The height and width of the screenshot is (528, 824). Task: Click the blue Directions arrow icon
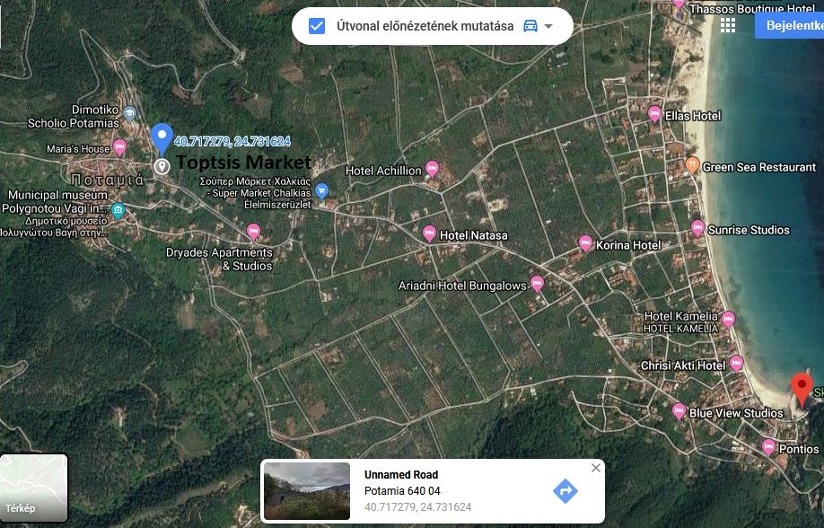coord(565,490)
